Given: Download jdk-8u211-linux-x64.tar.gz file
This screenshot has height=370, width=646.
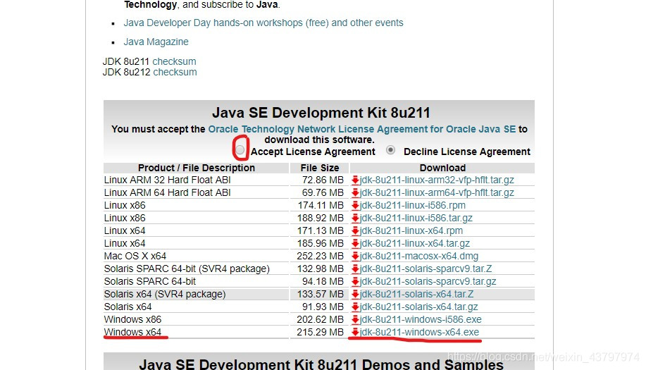Looking at the screenshot, I should pos(415,244).
